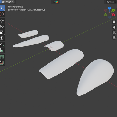Click the blue Z axis on the gizmo

click(x=109, y=8)
